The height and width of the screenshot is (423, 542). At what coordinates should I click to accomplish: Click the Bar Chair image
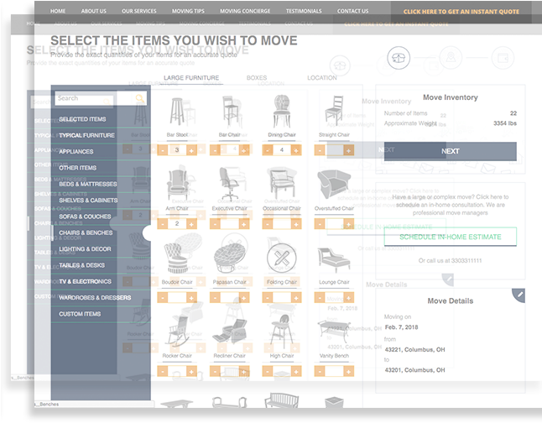coord(229,112)
